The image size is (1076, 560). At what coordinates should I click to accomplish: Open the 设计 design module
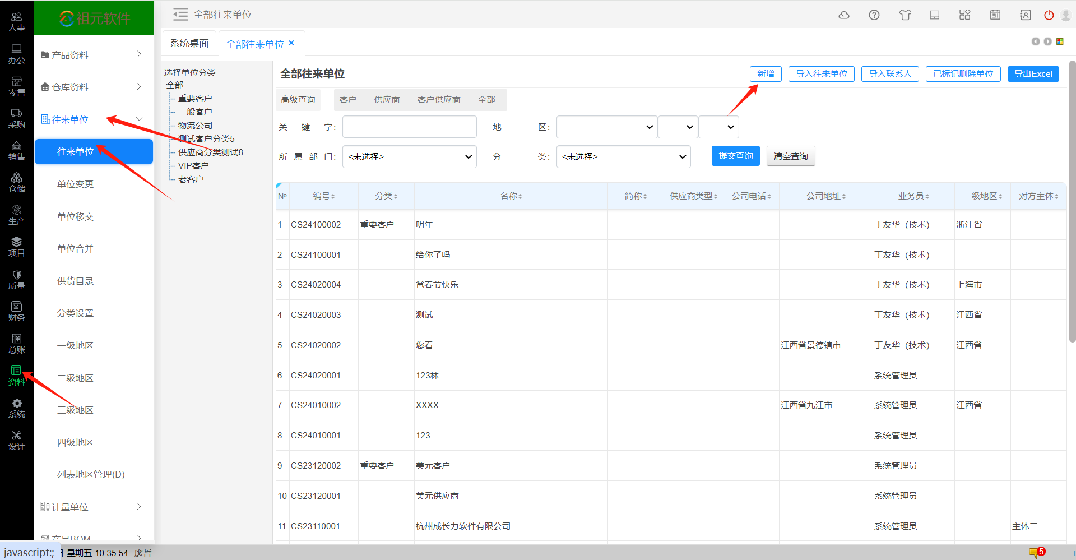point(17,441)
